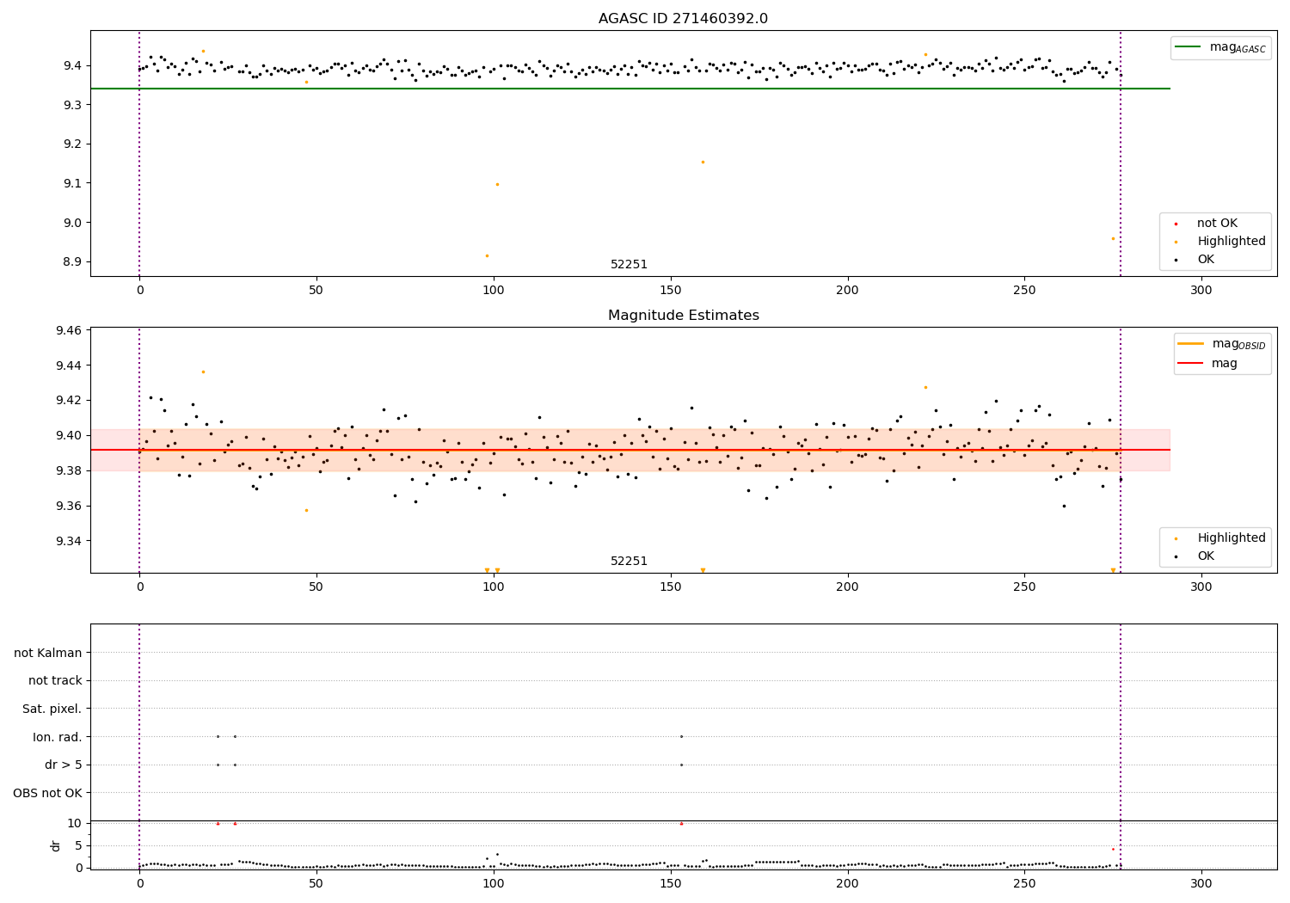
Task: Click the orange point near 8.96 at the right of the top plot
Action: coord(1113,238)
